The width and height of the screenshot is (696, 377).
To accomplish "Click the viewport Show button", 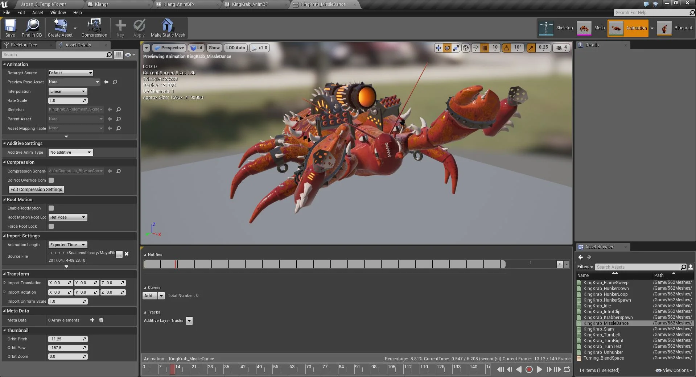I will (x=214, y=48).
